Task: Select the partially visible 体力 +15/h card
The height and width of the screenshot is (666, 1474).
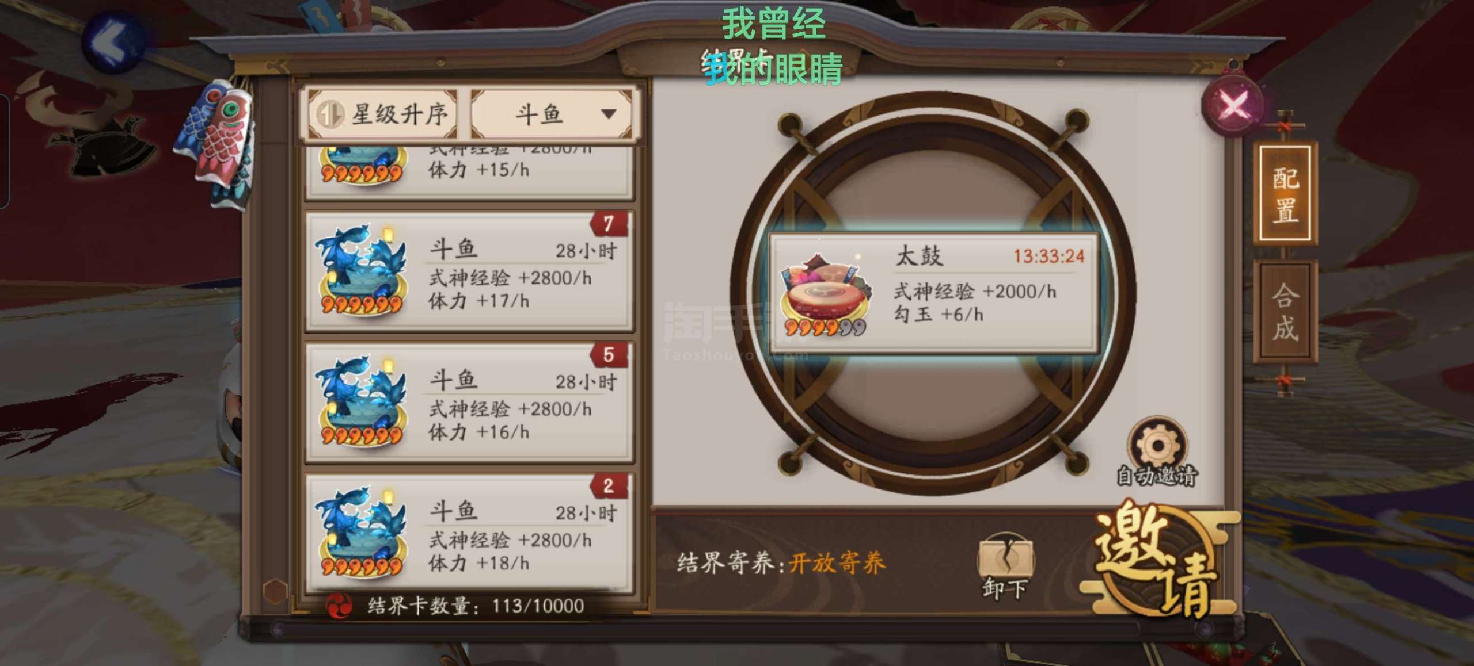Action: tap(470, 173)
